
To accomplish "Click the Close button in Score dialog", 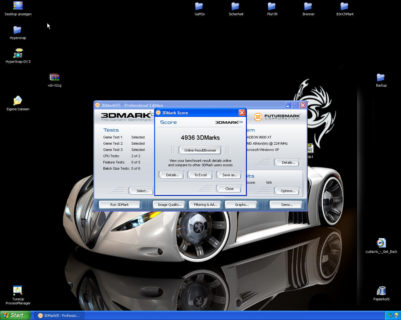I will (x=229, y=189).
